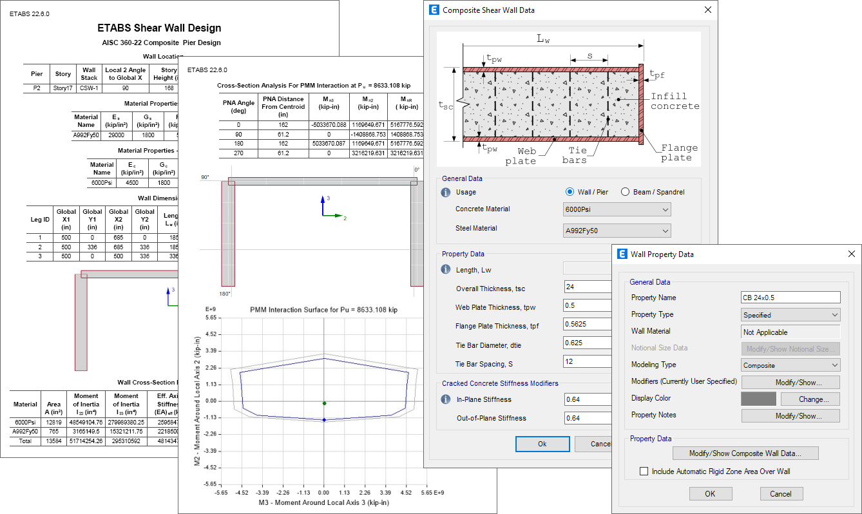
Task: Click Ok in Composite Shear Wall Data dialog
Action: 542,444
